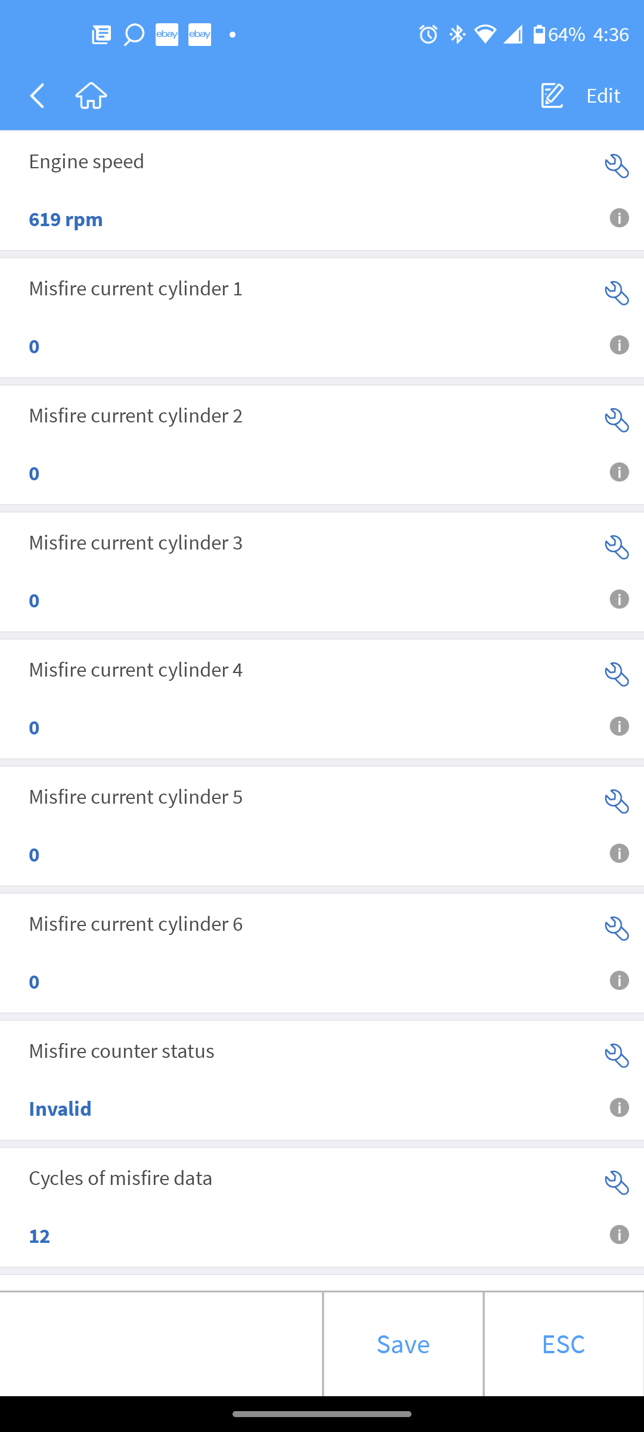Open wrench icon for Misfire cylinder 3
This screenshot has height=1432, width=644.
point(617,547)
